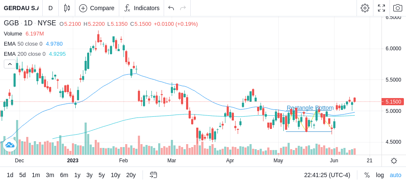
Task: Set range to 1m
Action: click(36, 175)
